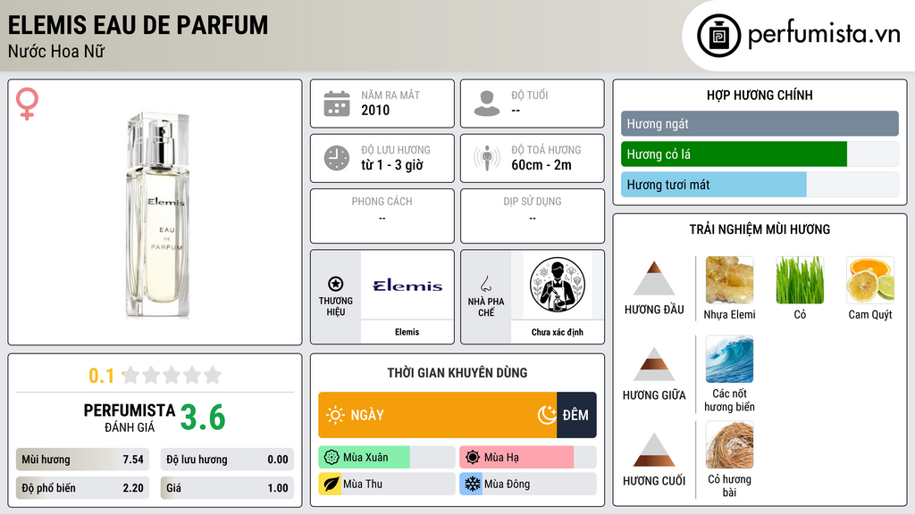915x514 pixels.
Task: Click the star badge Thương hiệu icon
Action: click(336, 284)
